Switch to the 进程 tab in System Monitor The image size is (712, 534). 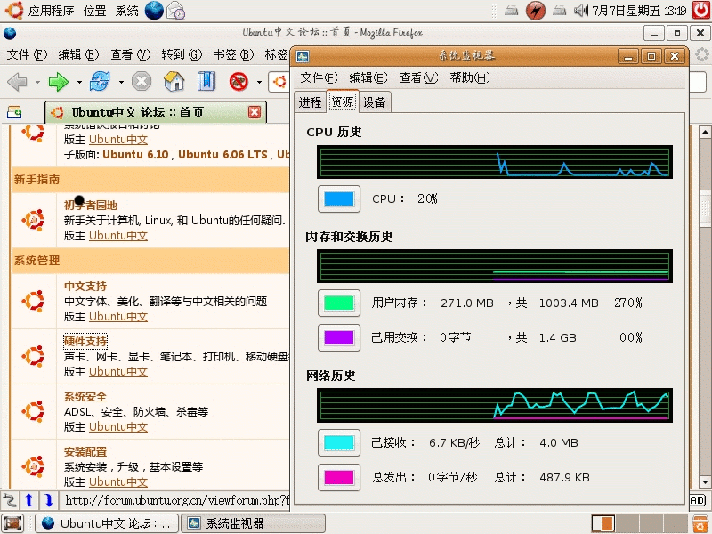[310, 102]
